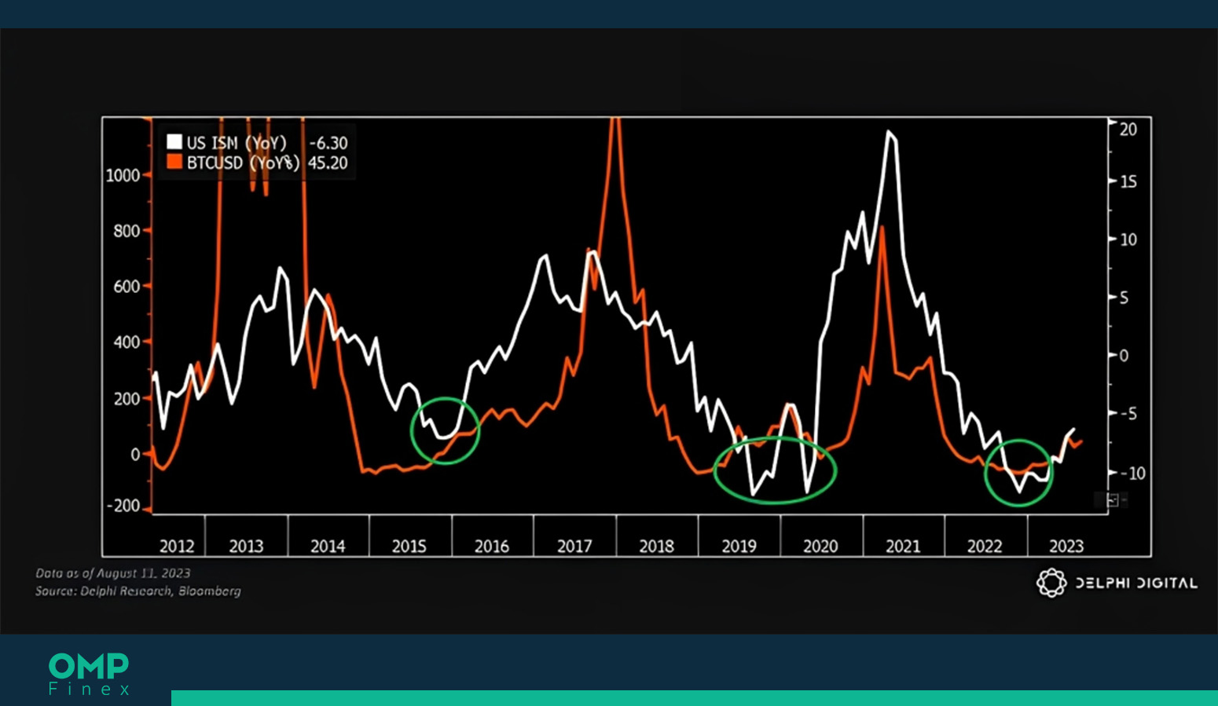Click the 15 right axis label
The width and height of the screenshot is (1218, 706).
[x=1128, y=182]
